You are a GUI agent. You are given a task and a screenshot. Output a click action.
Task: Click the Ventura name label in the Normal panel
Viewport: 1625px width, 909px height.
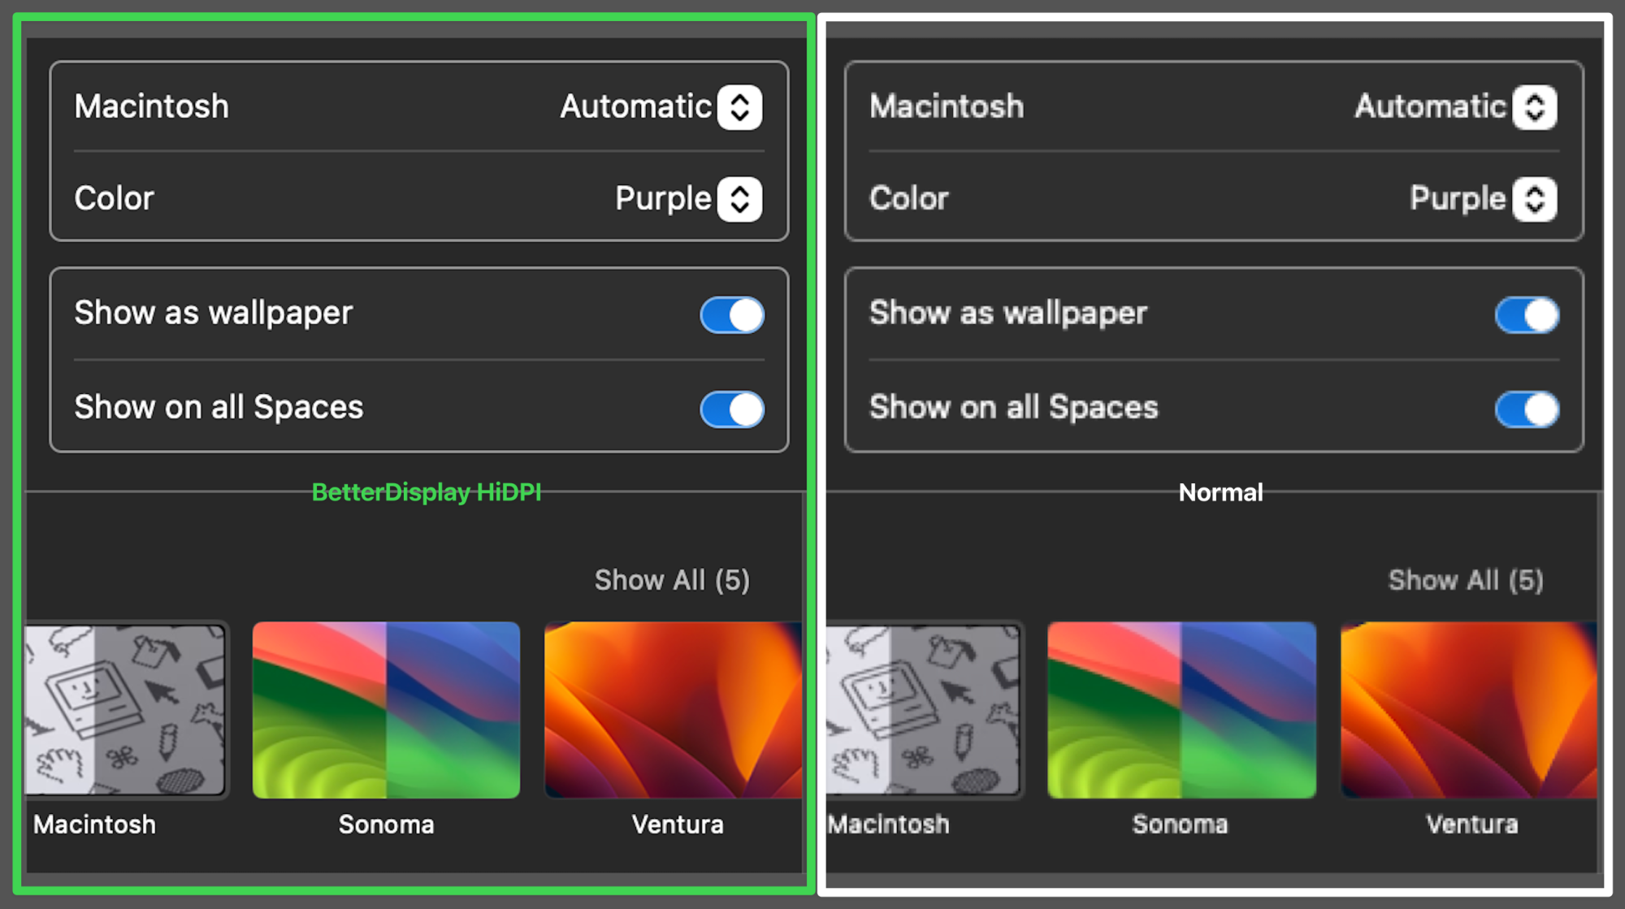pos(1471,825)
